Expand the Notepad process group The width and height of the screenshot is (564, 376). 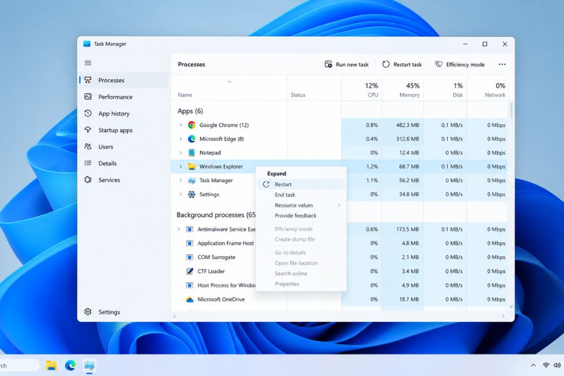pos(180,153)
